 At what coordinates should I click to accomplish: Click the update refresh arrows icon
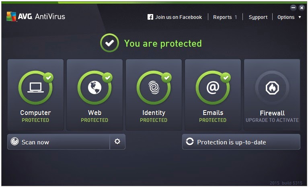190,142
